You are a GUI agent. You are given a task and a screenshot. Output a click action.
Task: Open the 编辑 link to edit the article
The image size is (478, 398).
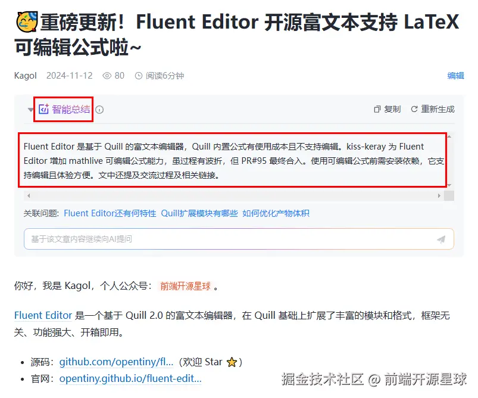point(455,76)
